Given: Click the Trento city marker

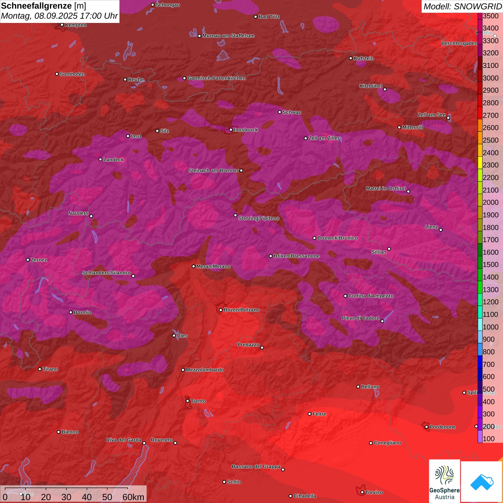Looking at the screenshot, I should [188, 401].
